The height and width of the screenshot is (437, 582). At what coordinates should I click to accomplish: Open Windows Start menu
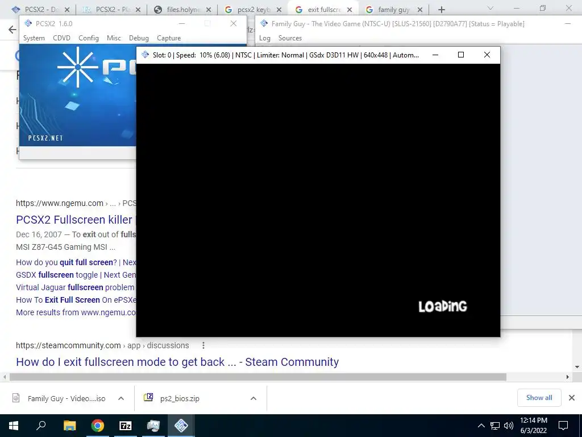[14, 426]
